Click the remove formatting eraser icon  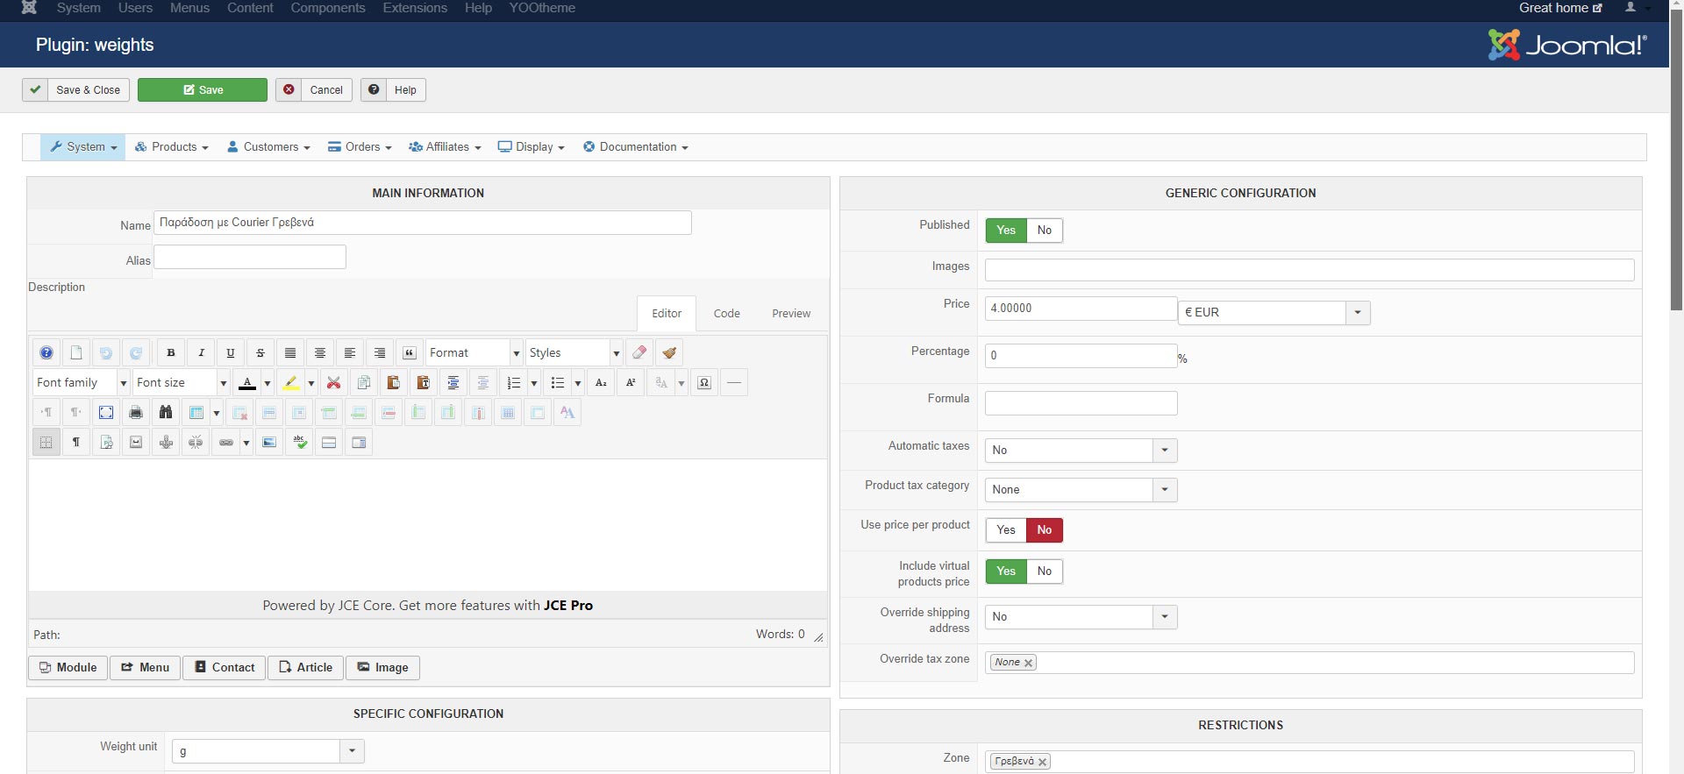click(x=639, y=352)
